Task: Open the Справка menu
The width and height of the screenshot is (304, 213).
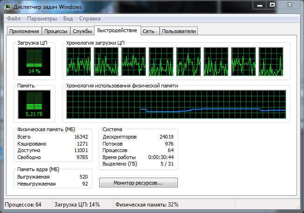Action: pos(90,19)
